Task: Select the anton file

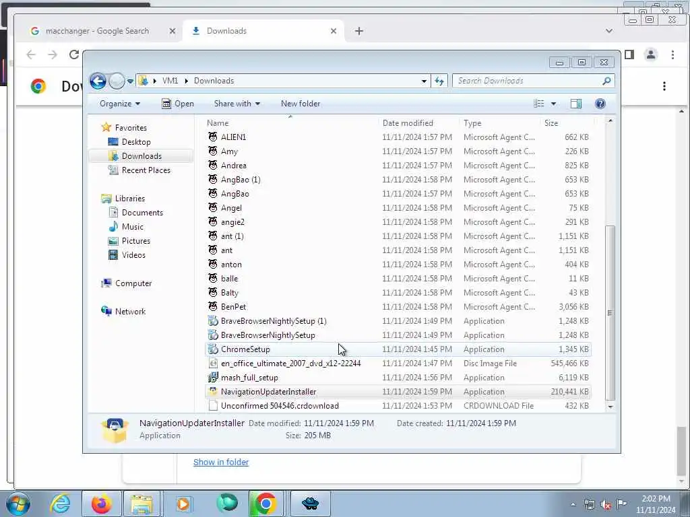Action: pos(231,265)
